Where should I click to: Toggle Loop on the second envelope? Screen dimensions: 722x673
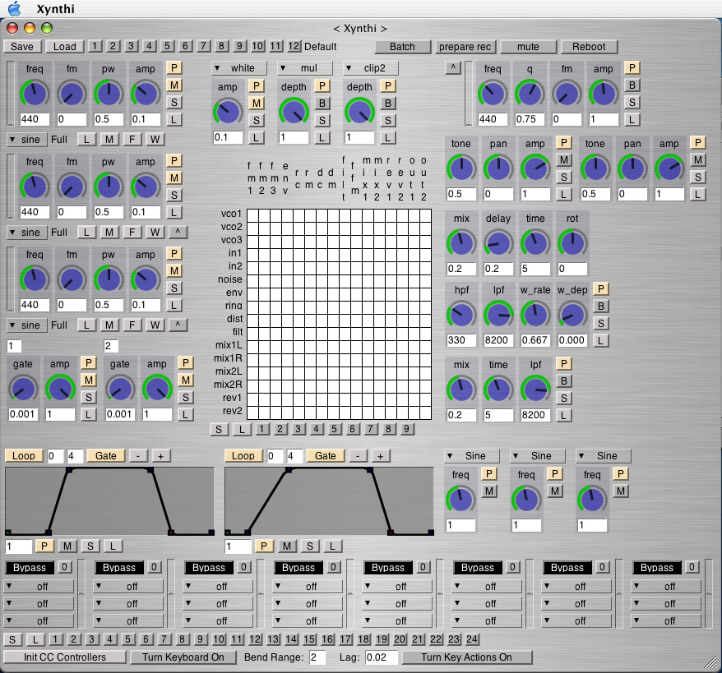(x=243, y=456)
